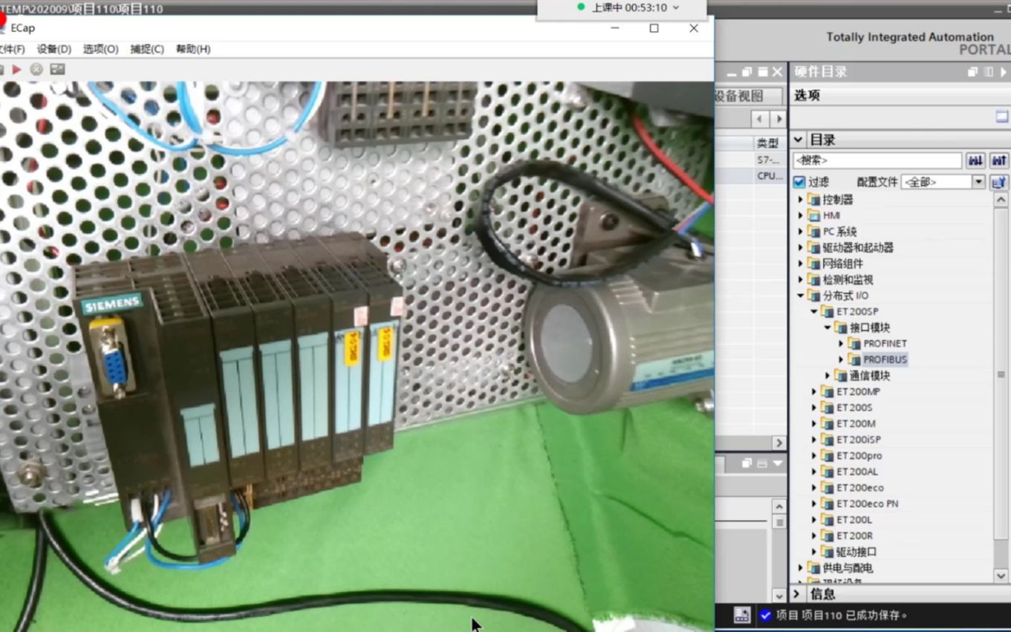This screenshot has height=632, width=1011.
Task: Select the ET 200eco PN tree item
Action: (868, 504)
